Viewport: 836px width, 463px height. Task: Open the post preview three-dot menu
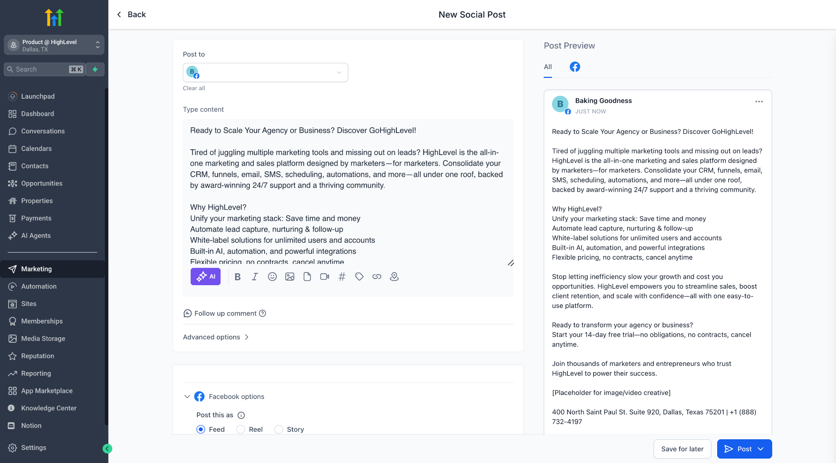tap(759, 102)
